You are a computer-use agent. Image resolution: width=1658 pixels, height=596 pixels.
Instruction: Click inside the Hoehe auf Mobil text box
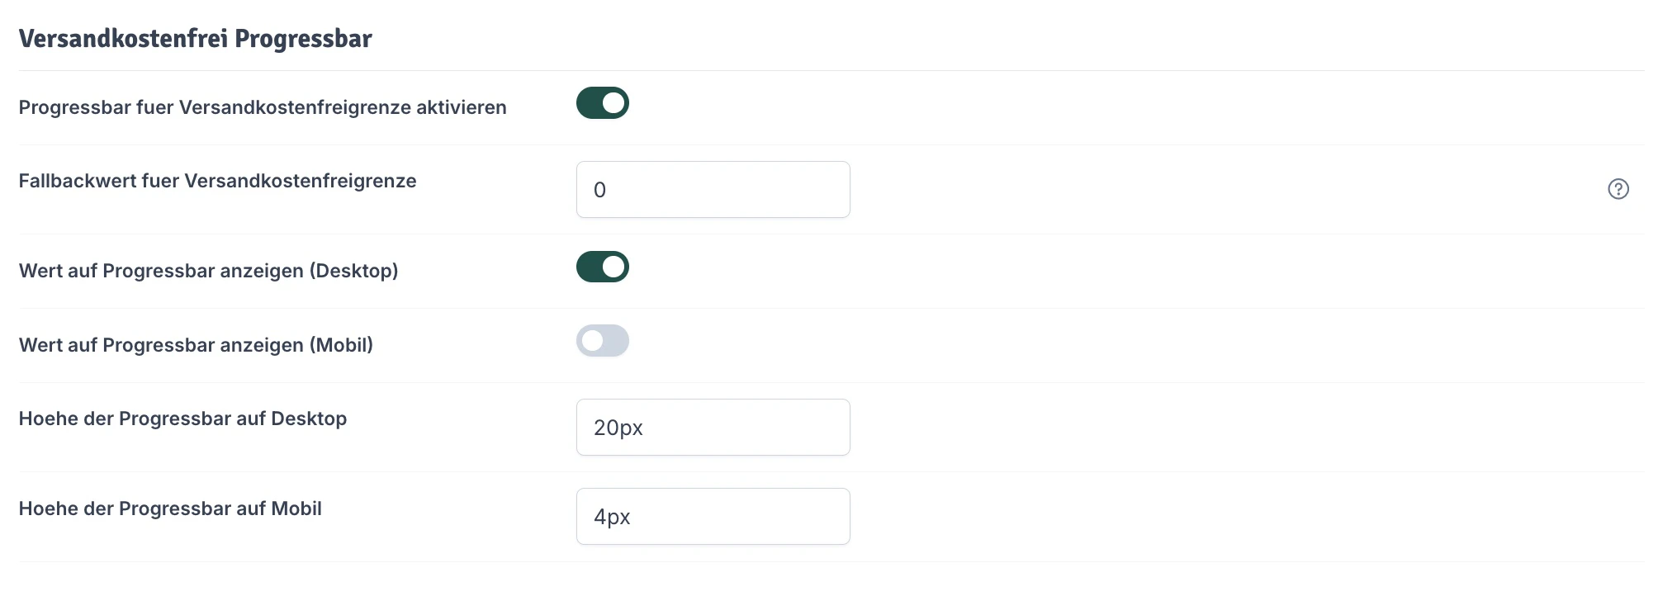point(713,516)
